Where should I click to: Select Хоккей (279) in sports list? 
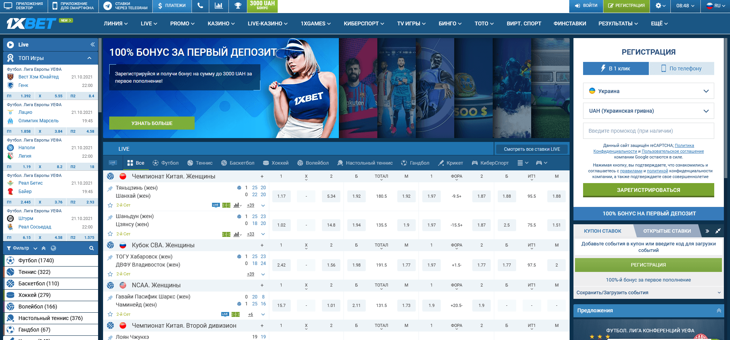pos(51,295)
